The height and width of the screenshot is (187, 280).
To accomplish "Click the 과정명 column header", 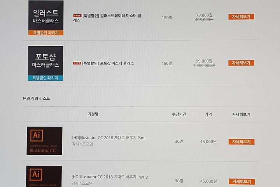I will pyautogui.click(x=93, y=114).
